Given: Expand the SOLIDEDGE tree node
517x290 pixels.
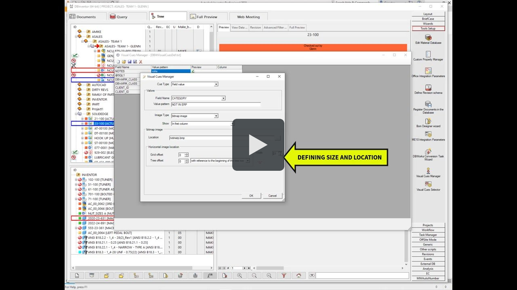Looking at the screenshot, I should coord(77,114).
